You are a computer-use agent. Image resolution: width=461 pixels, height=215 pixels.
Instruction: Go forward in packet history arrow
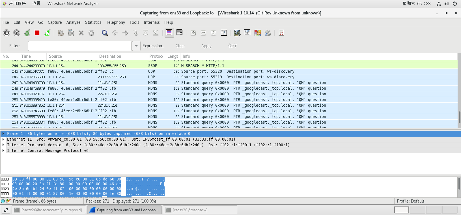coord(125,33)
